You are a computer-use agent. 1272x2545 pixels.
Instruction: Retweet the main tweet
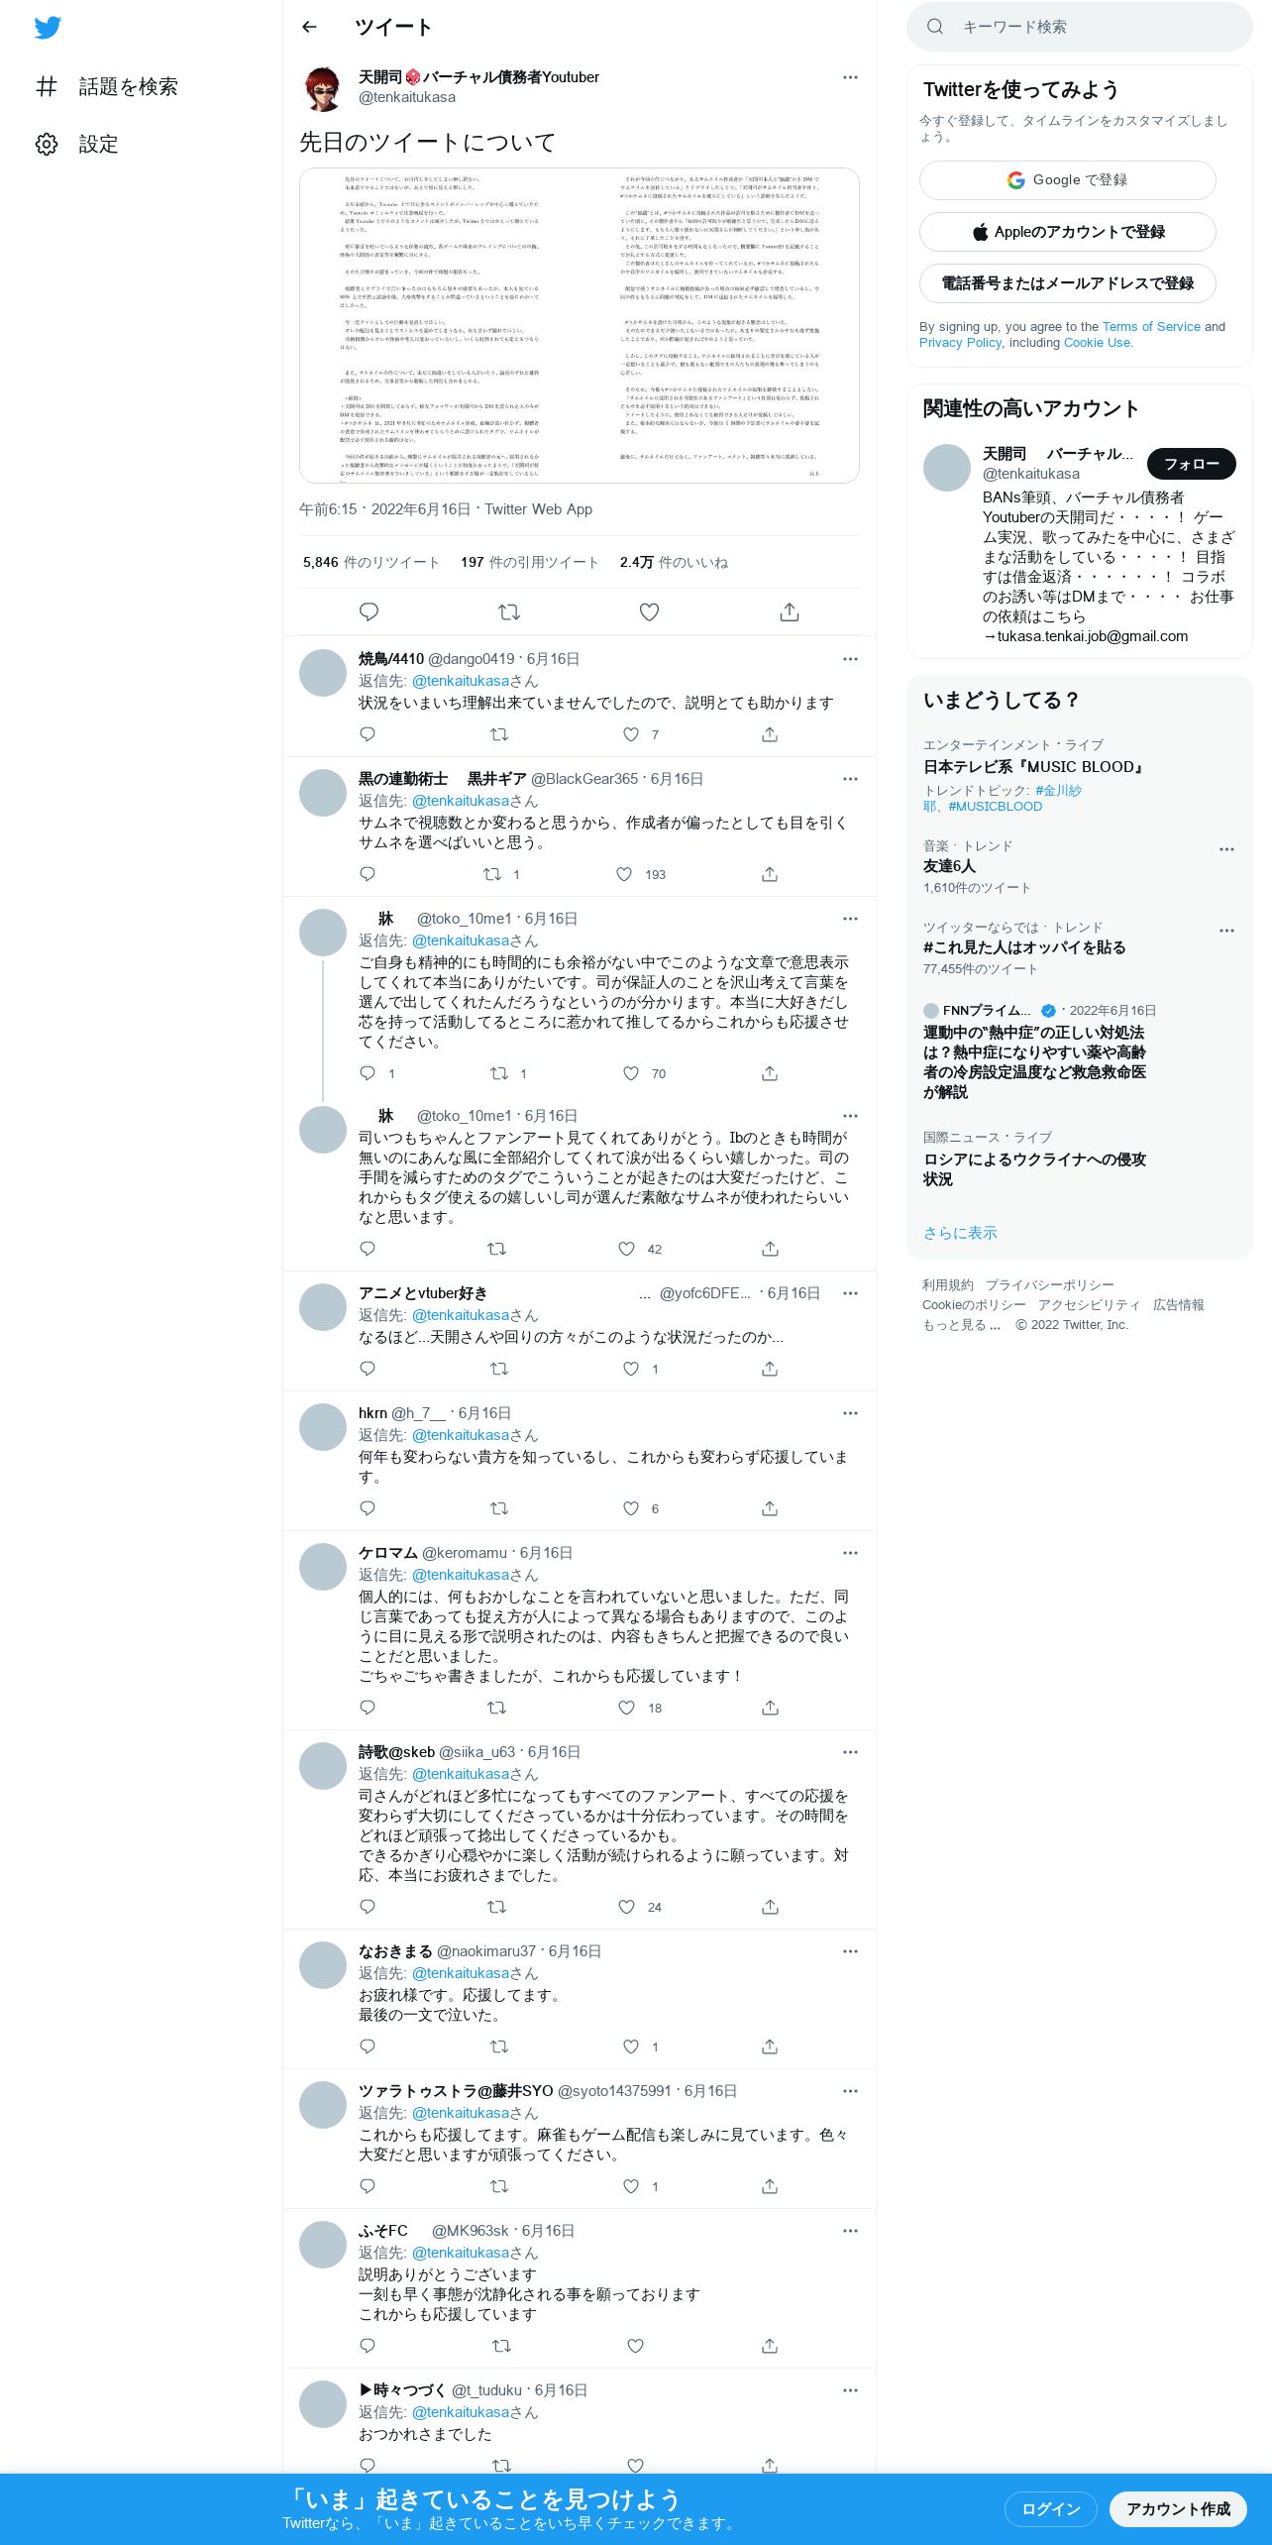click(509, 611)
